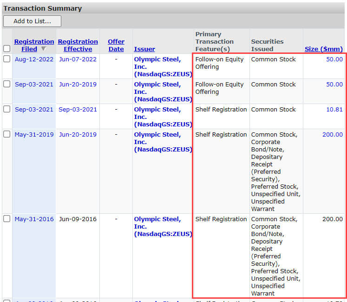This screenshot has height=302, width=347.
Task: Select the Transaction Summary panel title
Action: pyautogui.click(x=43, y=8)
